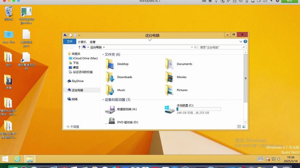This screenshot has width=300, height=168.
Task: Click the up one level arrow
Action: click(x=79, y=47)
